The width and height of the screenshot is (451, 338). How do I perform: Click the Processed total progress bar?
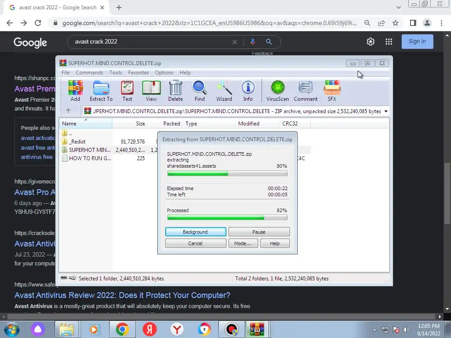[x=227, y=217]
